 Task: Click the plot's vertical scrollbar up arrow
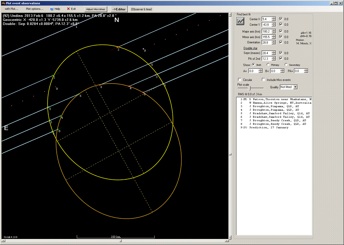click(x=230, y=15)
